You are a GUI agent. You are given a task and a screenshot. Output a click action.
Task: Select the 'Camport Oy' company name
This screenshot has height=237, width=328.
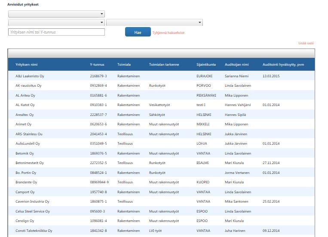(25, 192)
